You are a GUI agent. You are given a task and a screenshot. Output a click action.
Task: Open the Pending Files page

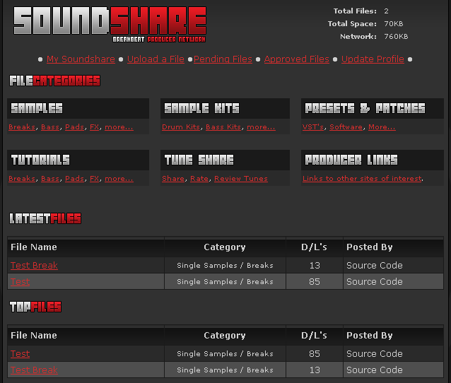click(223, 59)
